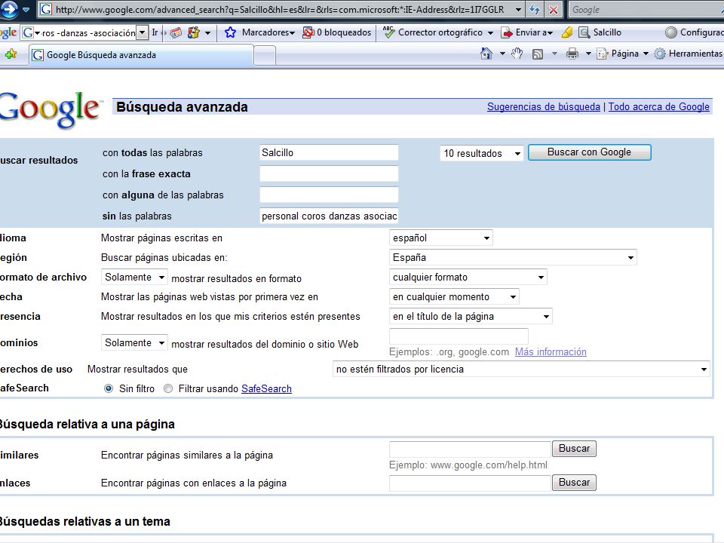Open Todo acerca de Google link

tap(659, 106)
